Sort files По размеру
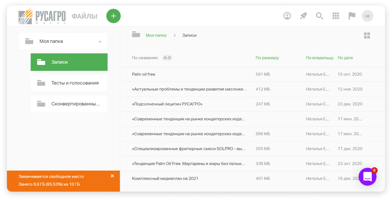Image resolution: width=392 pixels, height=200 pixels. point(267,58)
